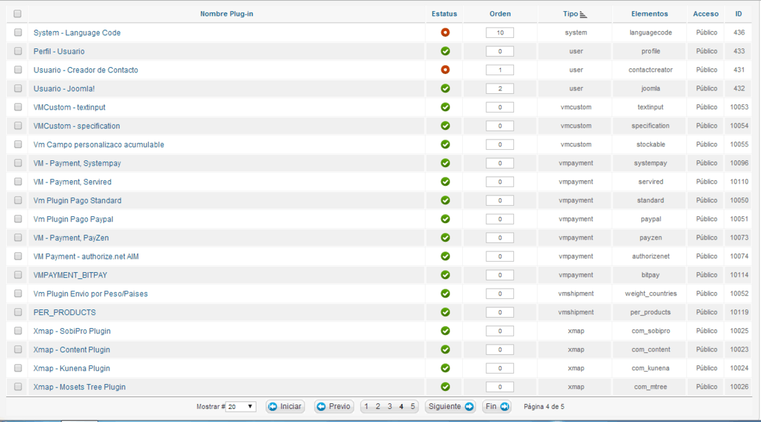Screen dimensions: 761x422
Task: Toggle status icon for VM - Payment, PayZen
Action: [445, 238]
